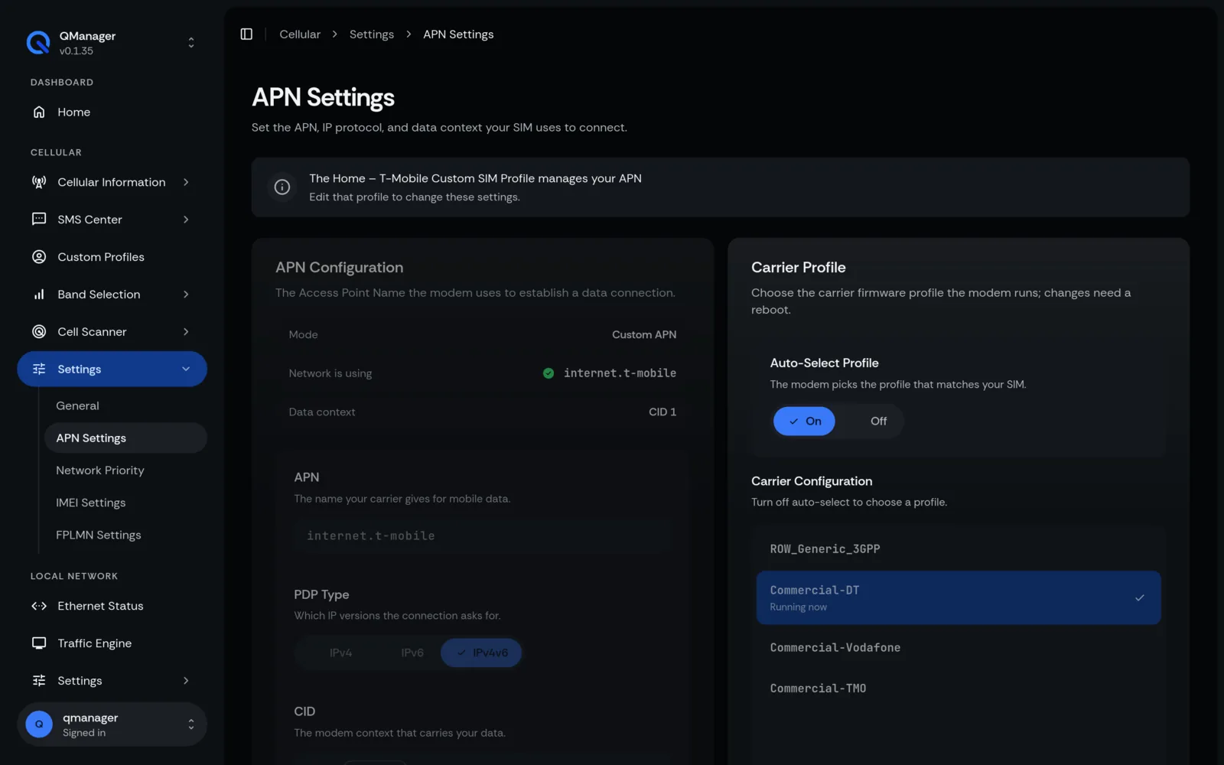Click the Traffic Engine monitor icon
The width and height of the screenshot is (1224, 765).
coord(39,643)
